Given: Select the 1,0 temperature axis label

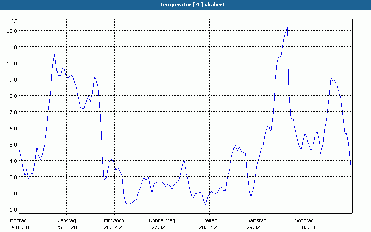Looking at the screenshot, I should [12, 209].
